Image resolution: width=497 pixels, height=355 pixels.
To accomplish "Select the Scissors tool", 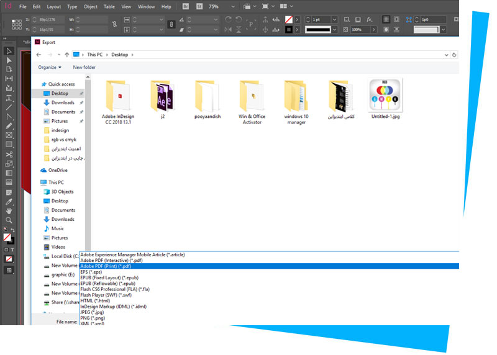I will tap(9, 155).
